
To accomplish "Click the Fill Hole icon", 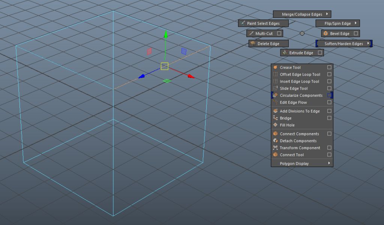I will (x=275, y=125).
